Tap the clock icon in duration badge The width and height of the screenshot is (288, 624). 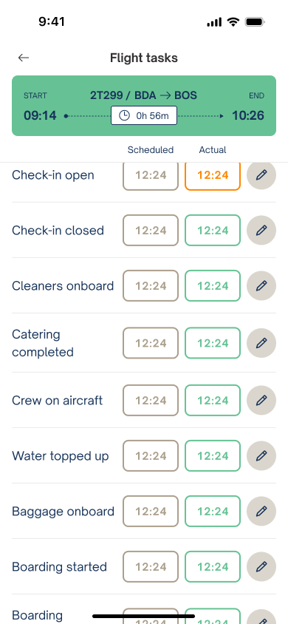pos(124,116)
